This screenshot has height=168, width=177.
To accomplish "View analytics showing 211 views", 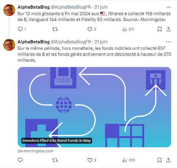I will (128, 29).
